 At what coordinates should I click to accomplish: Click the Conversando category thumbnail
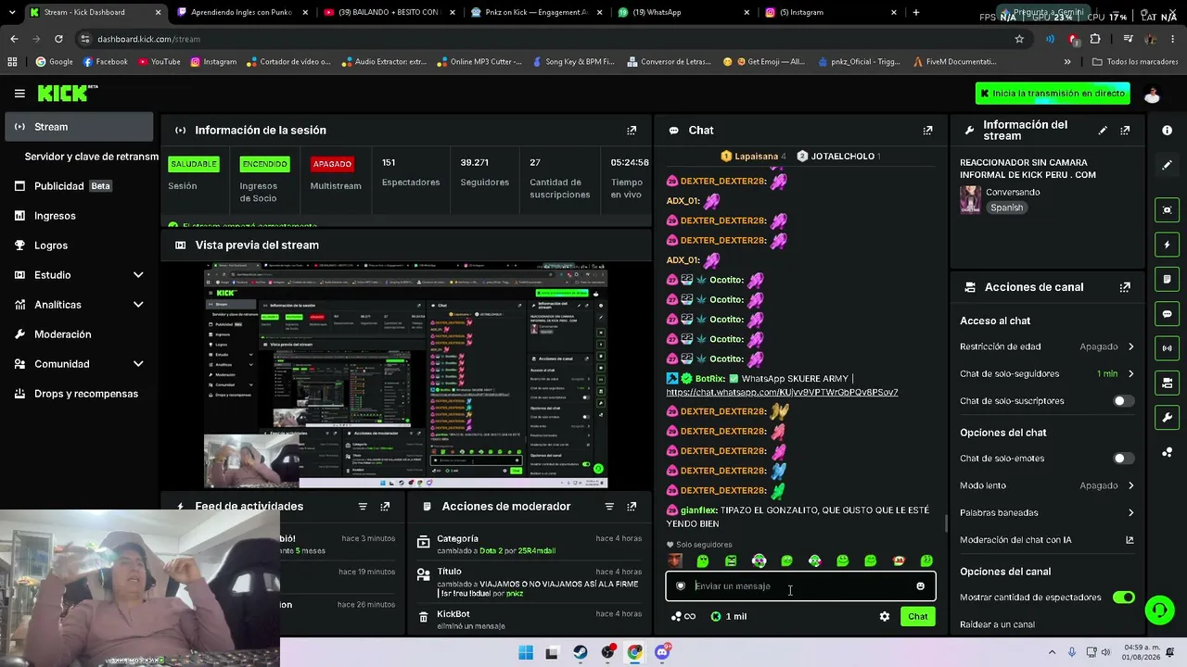[x=970, y=199]
